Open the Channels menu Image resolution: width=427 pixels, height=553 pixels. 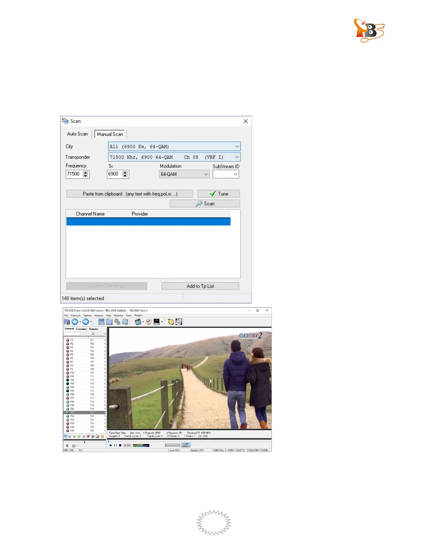coord(75,315)
